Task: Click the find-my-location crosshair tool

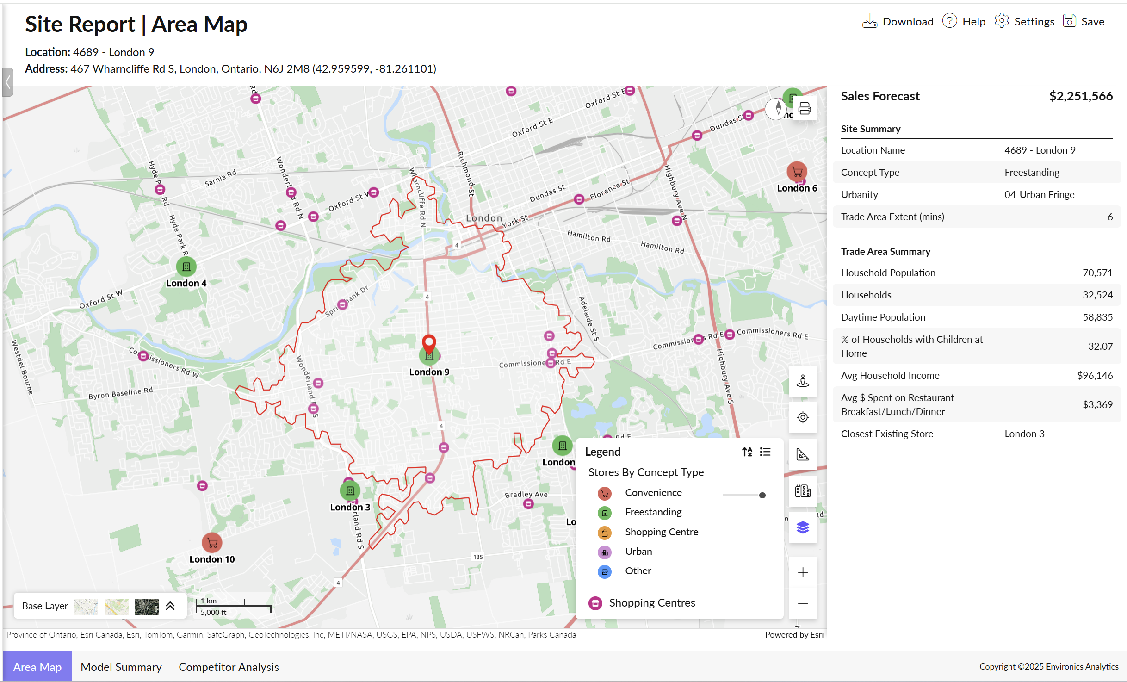Action: coord(803,418)
